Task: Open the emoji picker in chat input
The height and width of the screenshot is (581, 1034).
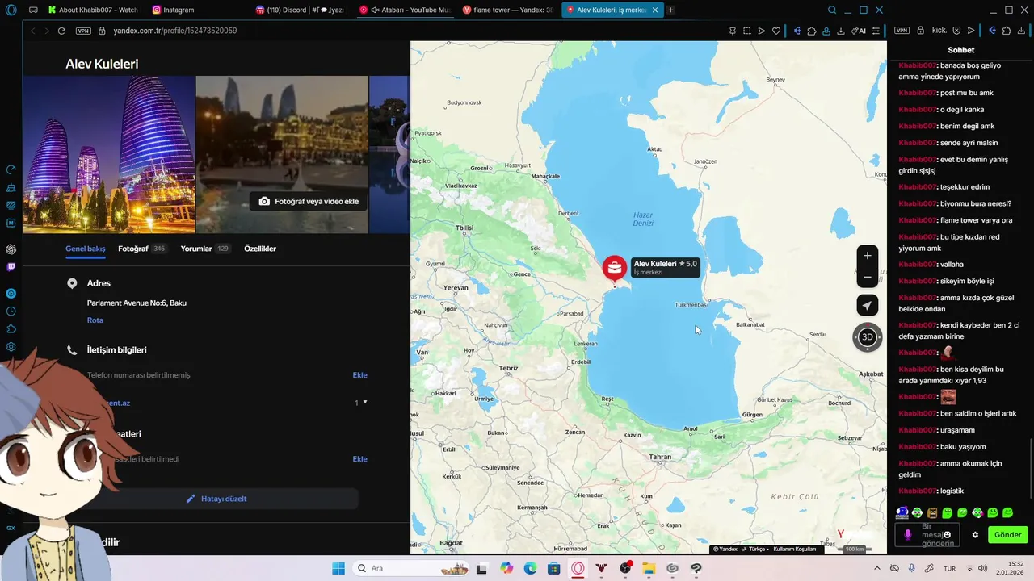Action: click(x=947, y=534)
